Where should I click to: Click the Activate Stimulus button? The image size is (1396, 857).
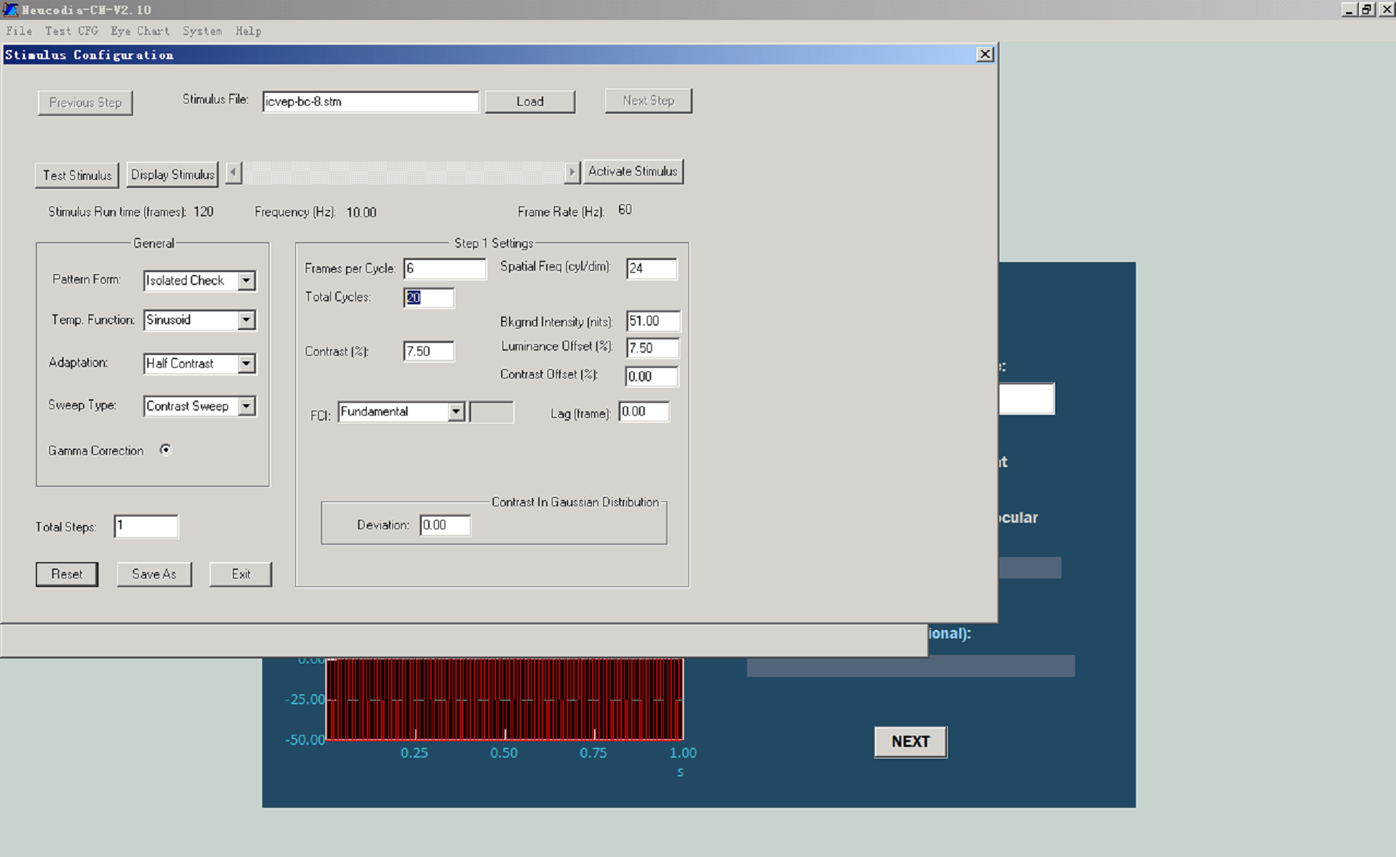(633, 171)
